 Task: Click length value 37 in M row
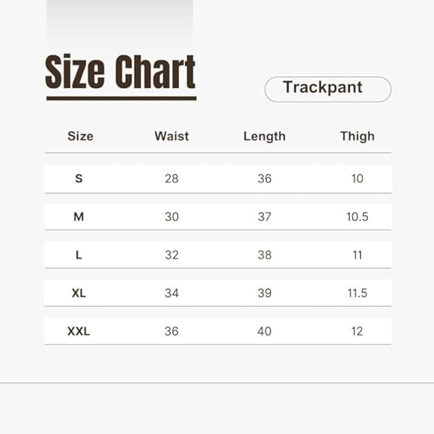tap(265, 217)
